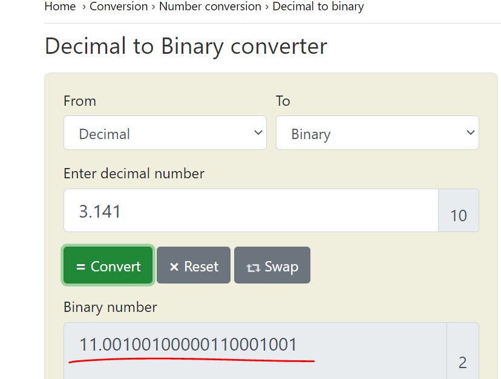This screenshot has width=501, height=379.
Task: Open the To base dropdown showing Binary
Action: pyautogui.click(x=377, y=133)
